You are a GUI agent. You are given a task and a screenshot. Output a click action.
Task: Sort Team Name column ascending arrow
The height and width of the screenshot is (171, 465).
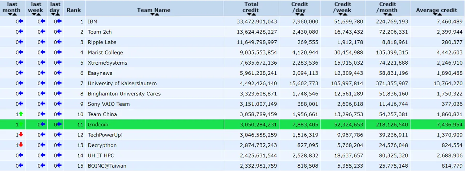[157, 14]
